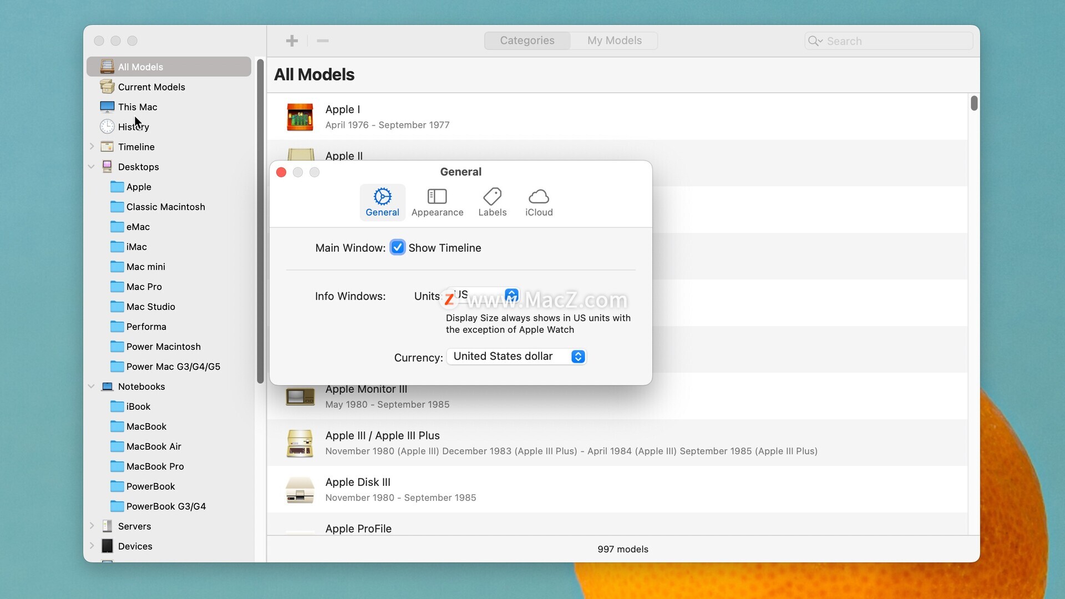The image size is (1065, 599).
Task: Collapse the Desktops sidebar group
Action: pyautogui.click(x=92, y=166)
